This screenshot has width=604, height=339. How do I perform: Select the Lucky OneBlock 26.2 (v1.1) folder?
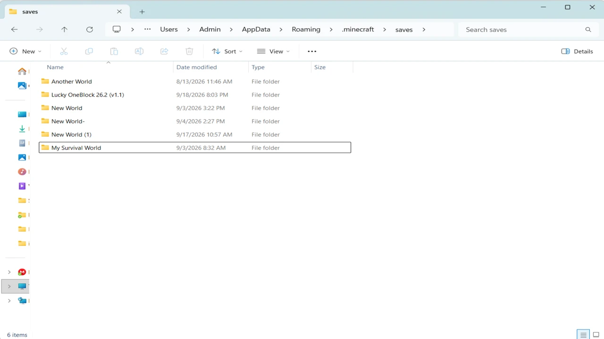coord(195,95)
